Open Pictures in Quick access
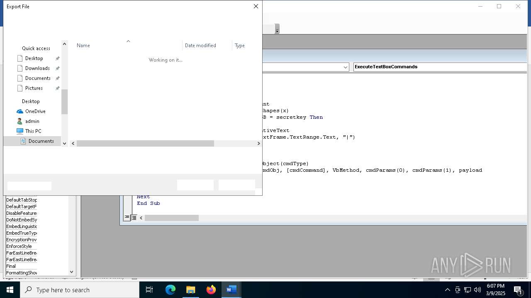The width and height of the screenshot is (531, 298). tap(34, 88)
